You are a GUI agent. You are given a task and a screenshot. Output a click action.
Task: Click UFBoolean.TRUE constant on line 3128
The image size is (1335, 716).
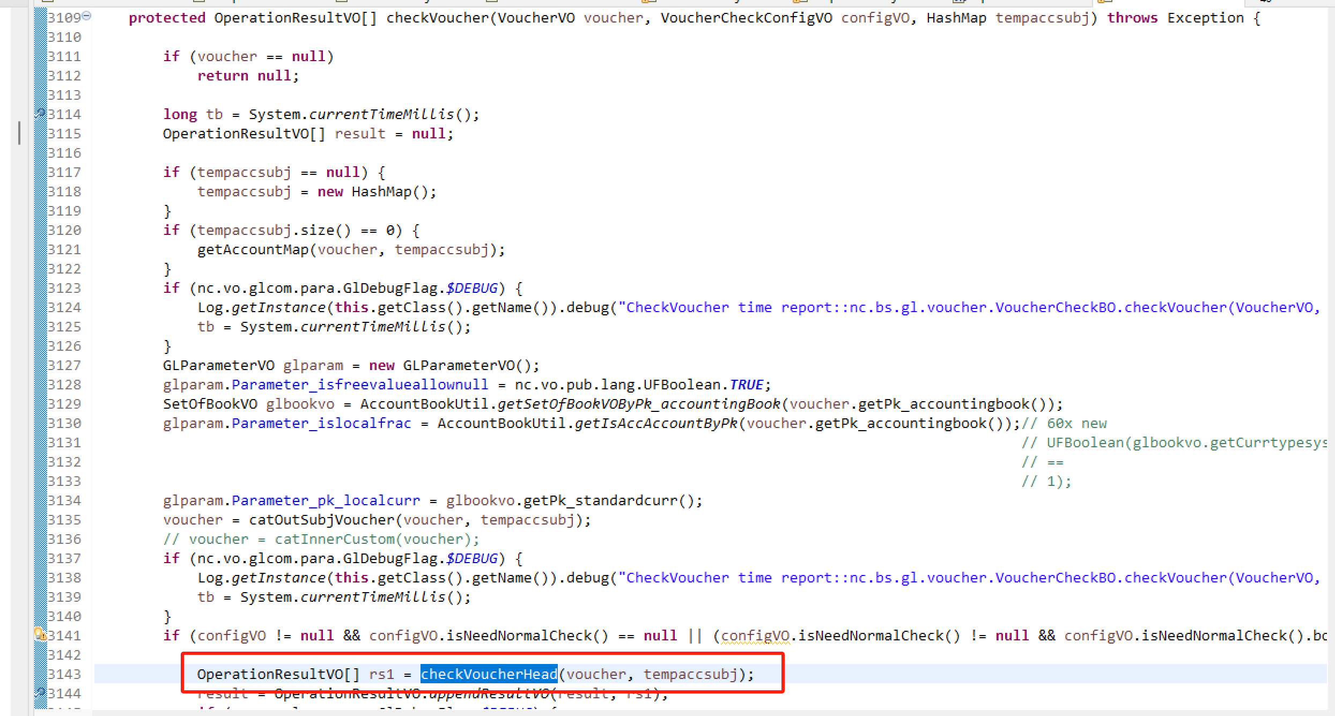703,385
